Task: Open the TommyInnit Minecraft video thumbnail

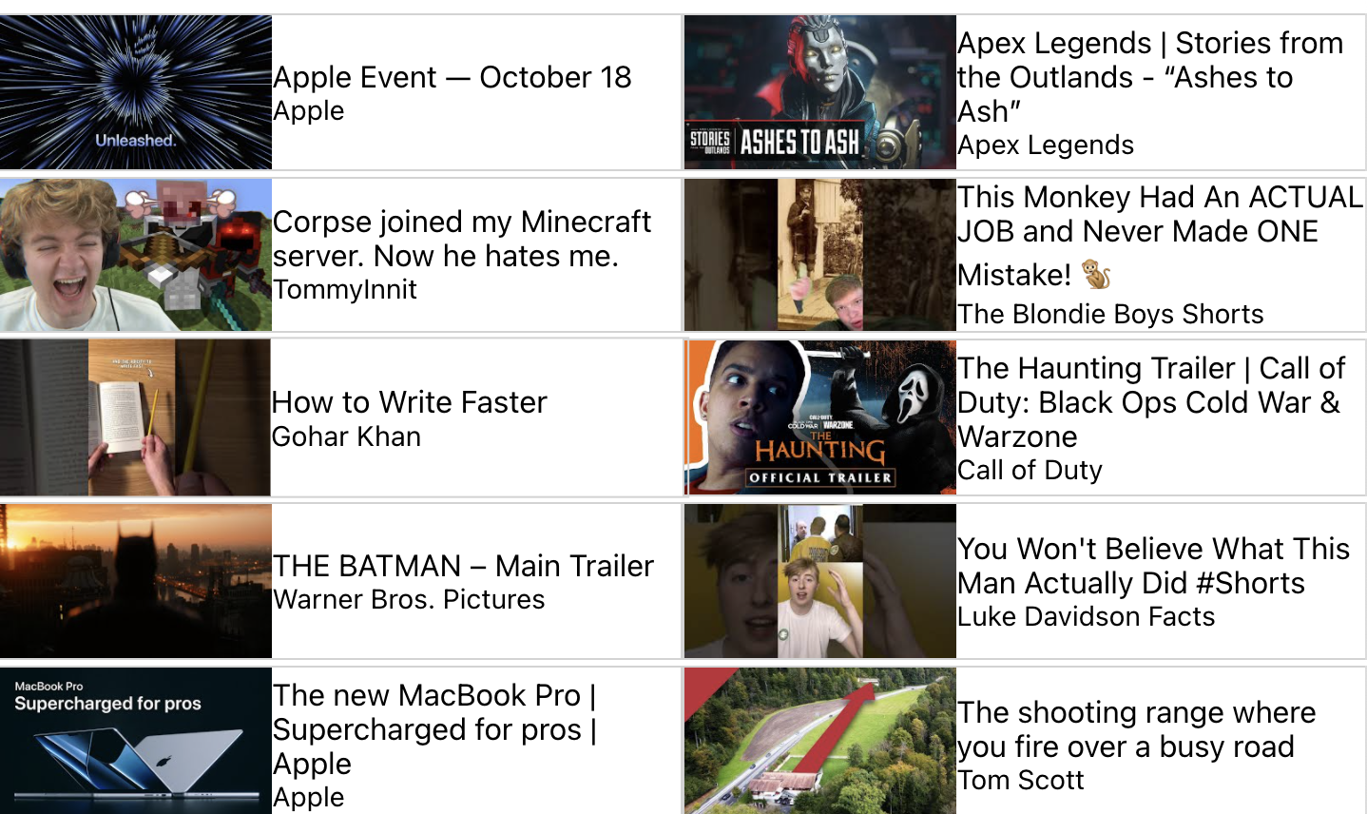Action: coord(136,255)
